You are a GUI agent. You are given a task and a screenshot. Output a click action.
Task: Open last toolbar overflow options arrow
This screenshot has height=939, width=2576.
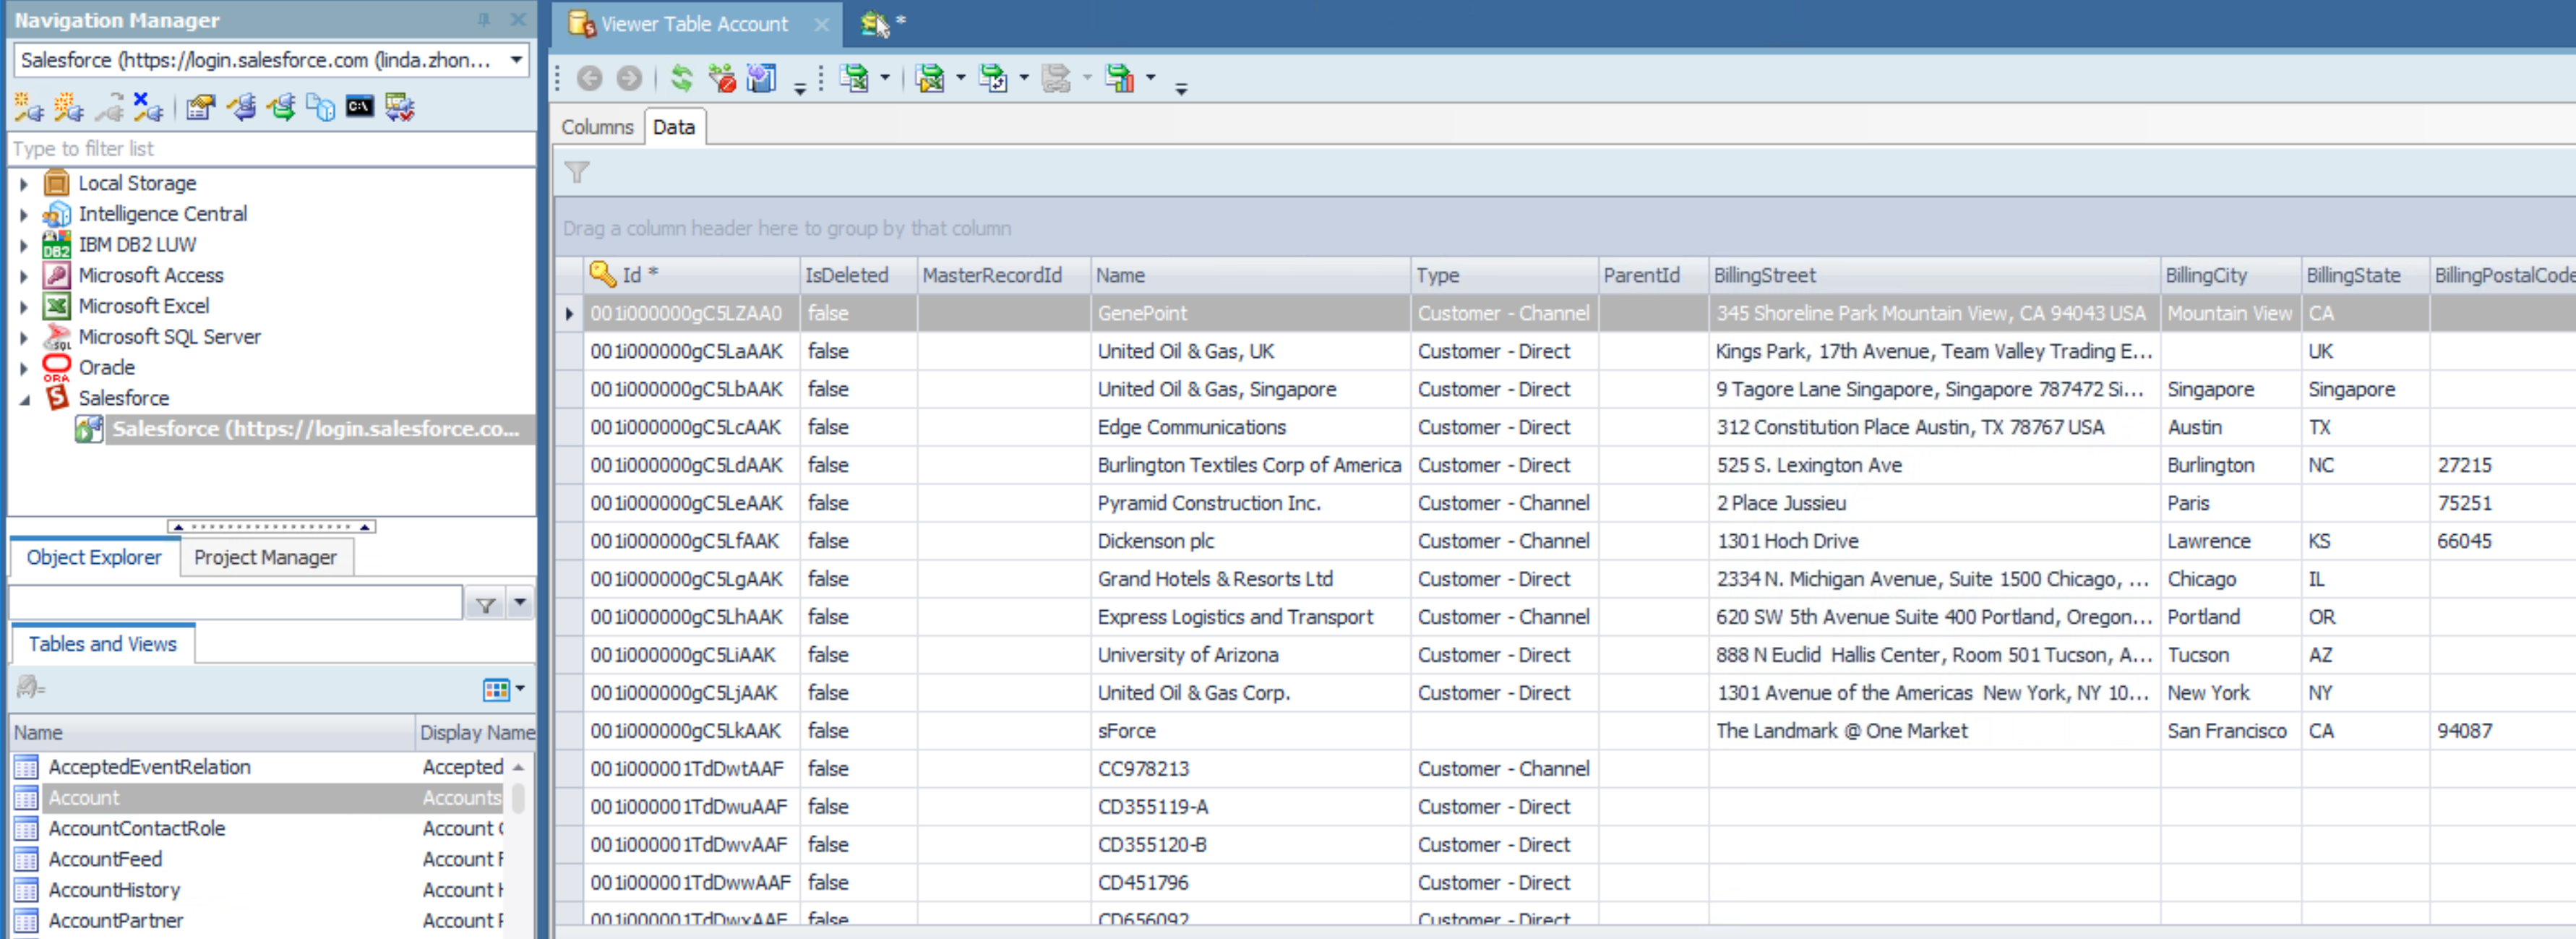pos(1181,88)
